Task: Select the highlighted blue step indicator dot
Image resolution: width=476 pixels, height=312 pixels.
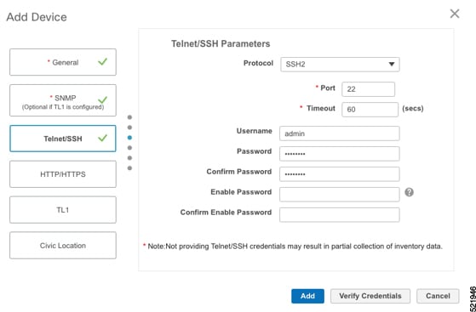Action: point(129,138)
